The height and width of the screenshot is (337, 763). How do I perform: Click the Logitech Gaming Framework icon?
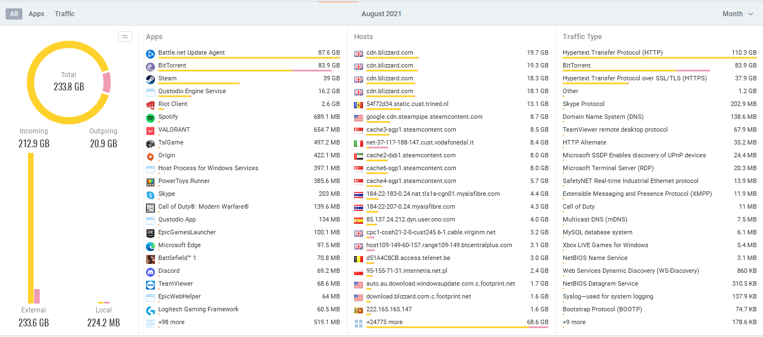tap(150, 310)
